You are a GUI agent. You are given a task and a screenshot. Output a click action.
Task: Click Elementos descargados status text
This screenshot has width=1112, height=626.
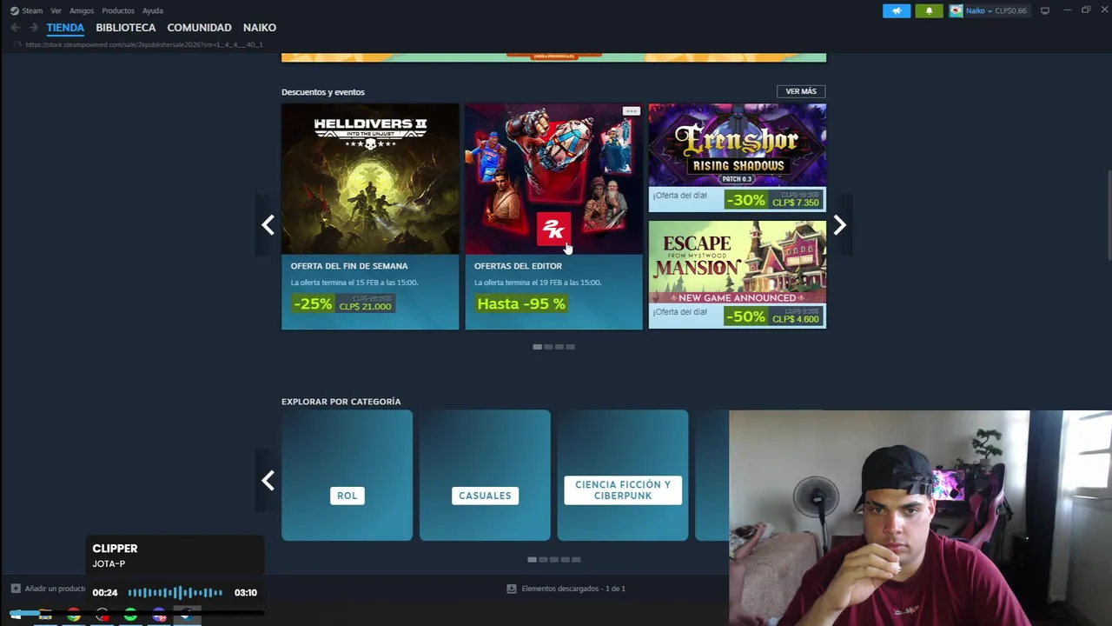coord(573,589)
